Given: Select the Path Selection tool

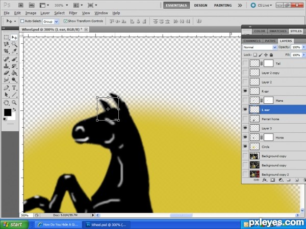Looking at the screenshot, I should (x=7, y=95).
